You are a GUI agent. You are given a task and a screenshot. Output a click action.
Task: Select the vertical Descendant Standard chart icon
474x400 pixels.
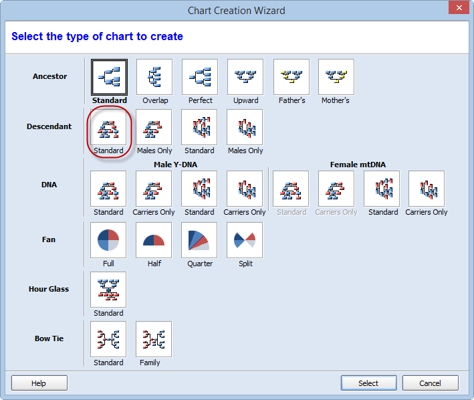tap(199, 127)
